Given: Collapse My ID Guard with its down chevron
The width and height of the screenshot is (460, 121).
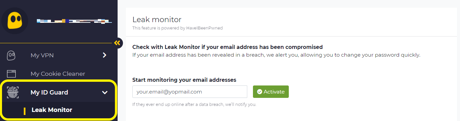Looking at the screenshot, I should tap(105, 93).
